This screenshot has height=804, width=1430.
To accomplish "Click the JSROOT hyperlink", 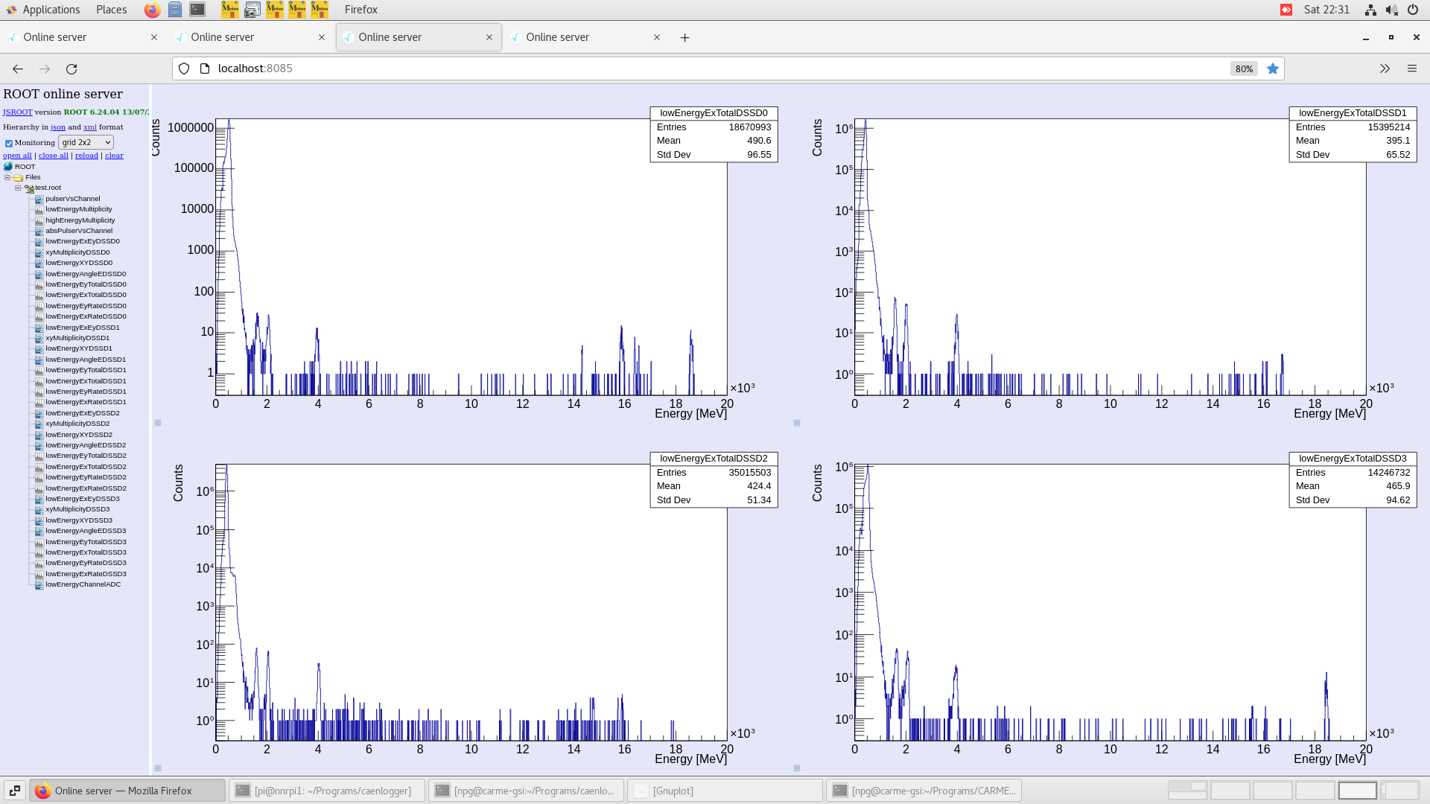I will pos(17,112).
